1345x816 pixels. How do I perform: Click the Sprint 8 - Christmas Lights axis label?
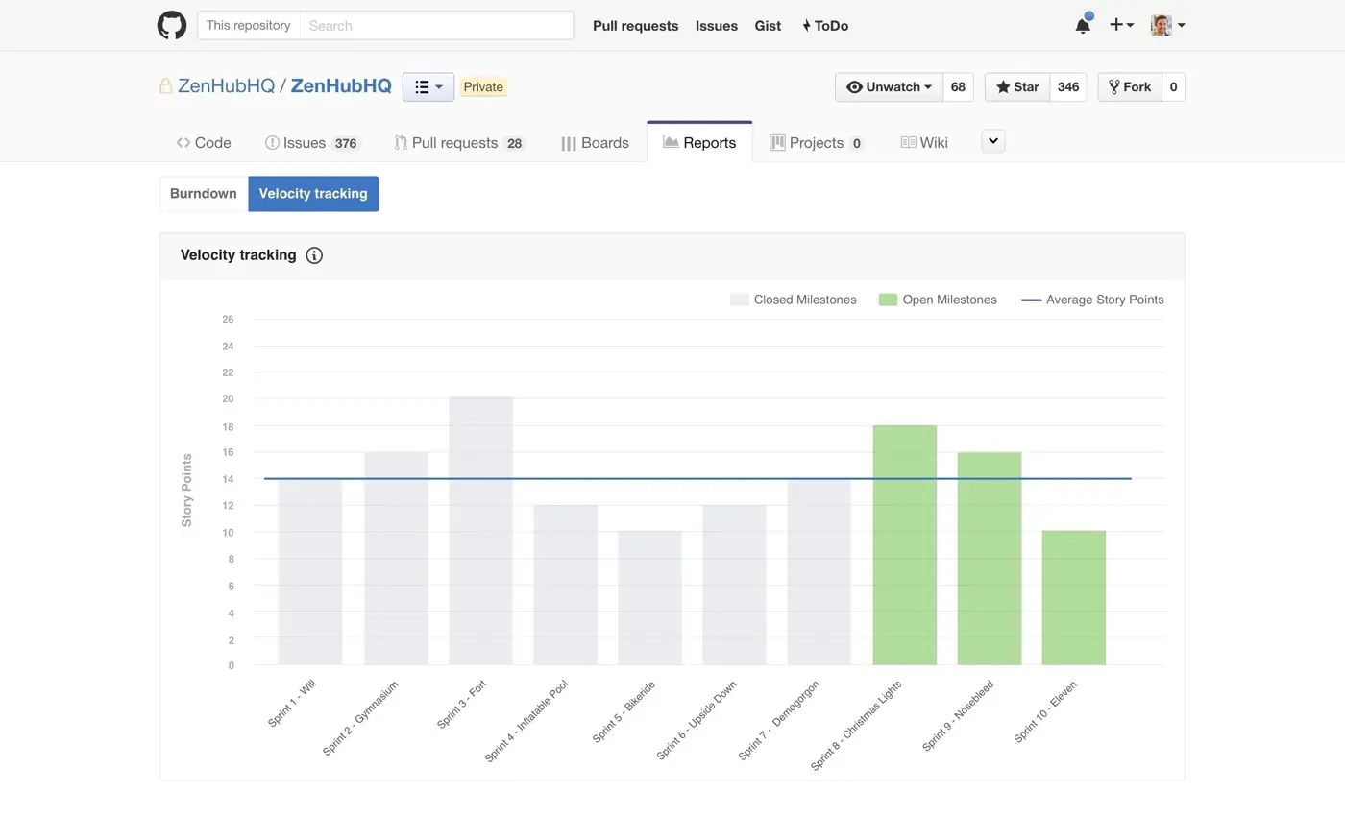856,726
